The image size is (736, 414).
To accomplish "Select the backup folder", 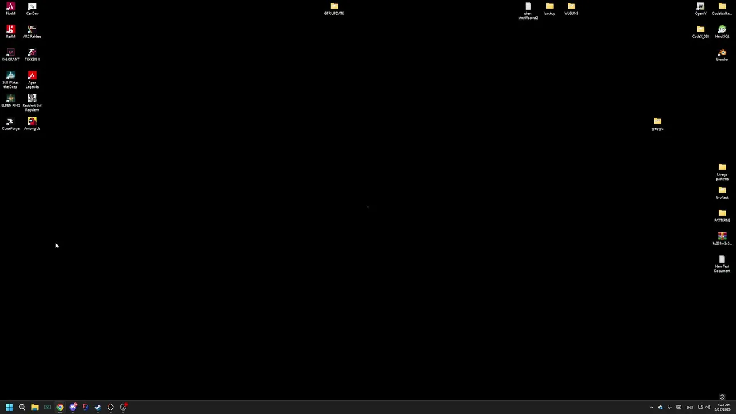I will click(550, 9).
